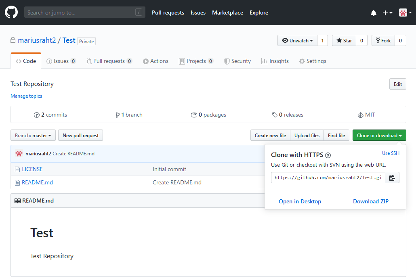Image resolution: width=416 pixels, height=280 pixels.
Task: Edit the repository description
Action: (x=398, y=84)
